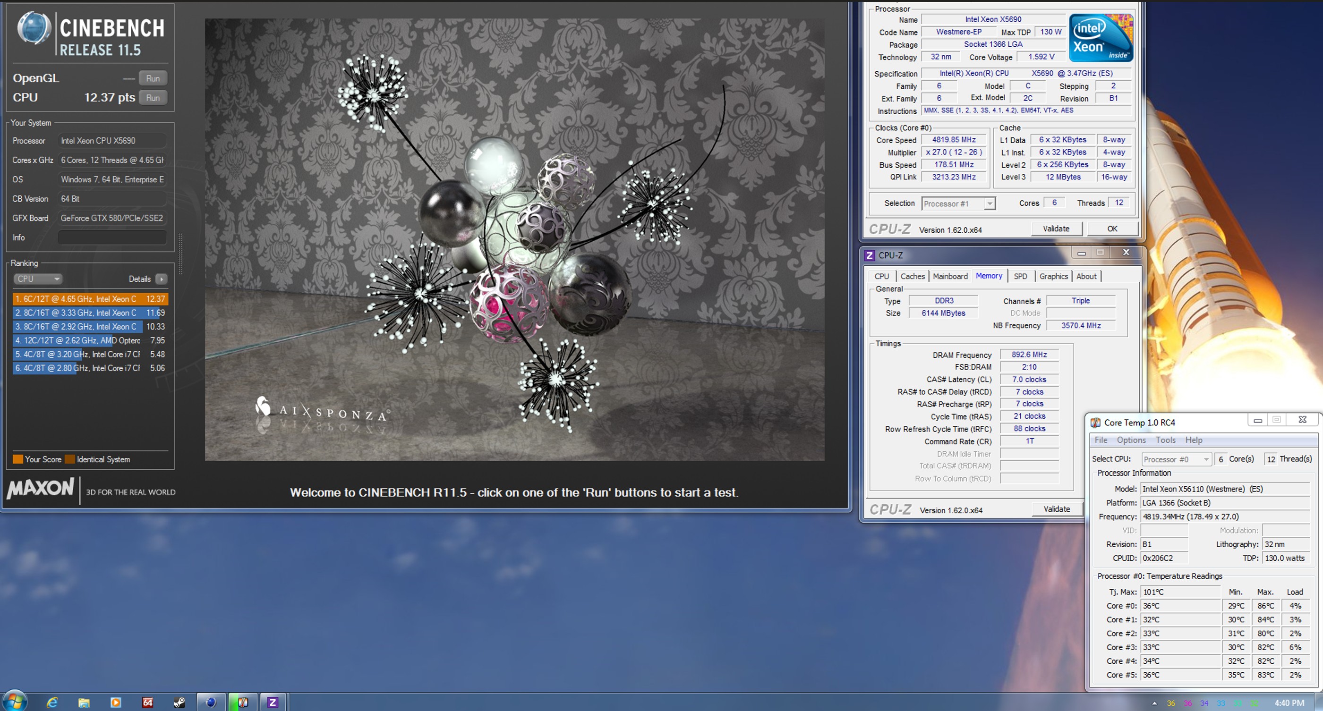Switch to the Mainboard tab in CPU-Z
Image resolution: width=1323 pixels, height=711 pixels.
tap(950, 276)
